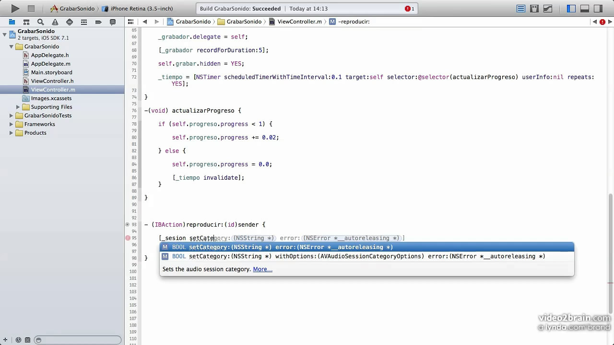
Task: Go forward to next file in editor
Action: pyautogui.click(x=156, y=22)
